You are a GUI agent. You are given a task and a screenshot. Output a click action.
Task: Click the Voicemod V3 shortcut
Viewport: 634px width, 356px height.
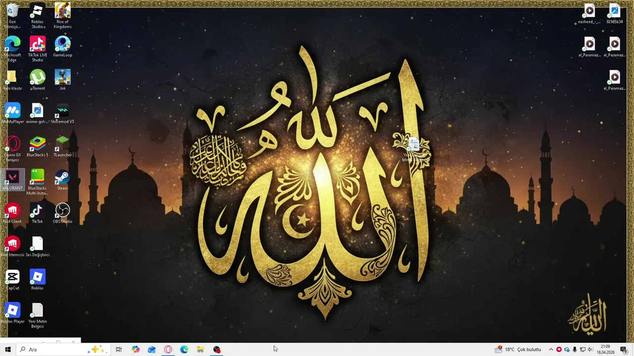[x=62, y=113]
